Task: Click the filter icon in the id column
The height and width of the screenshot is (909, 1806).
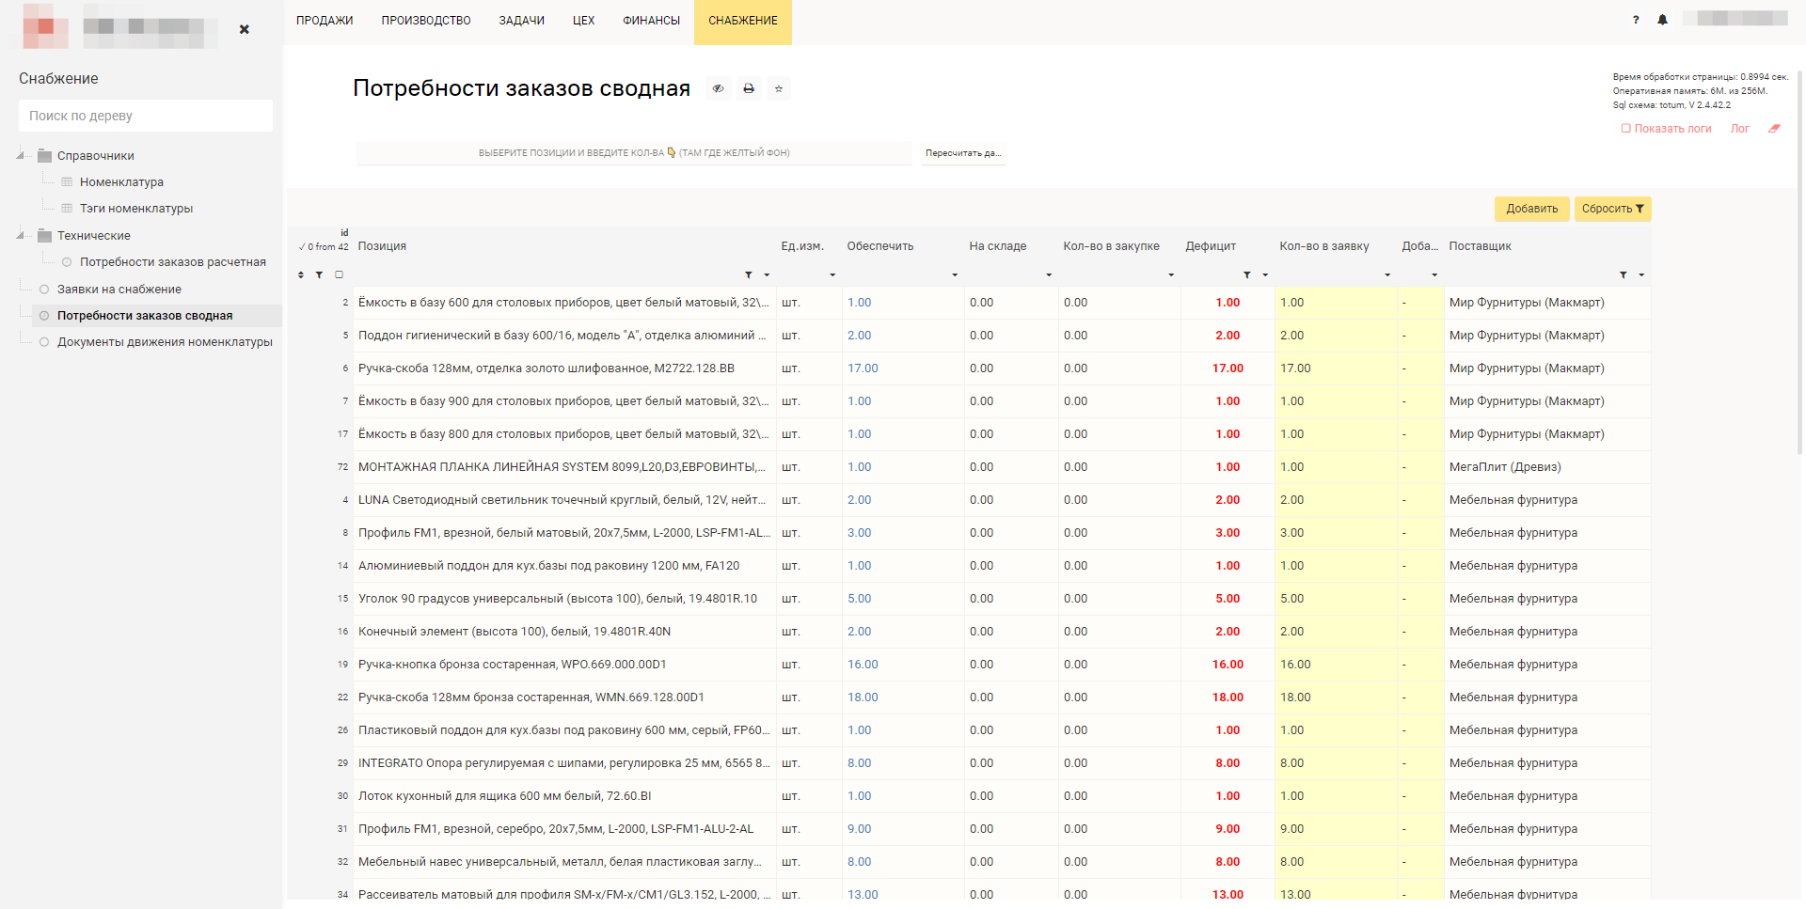Action: 319,274
